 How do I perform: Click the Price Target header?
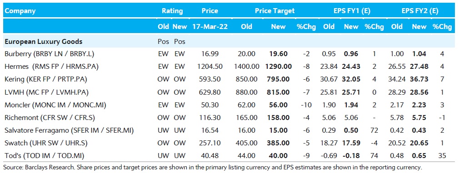[x=274, y=11]
